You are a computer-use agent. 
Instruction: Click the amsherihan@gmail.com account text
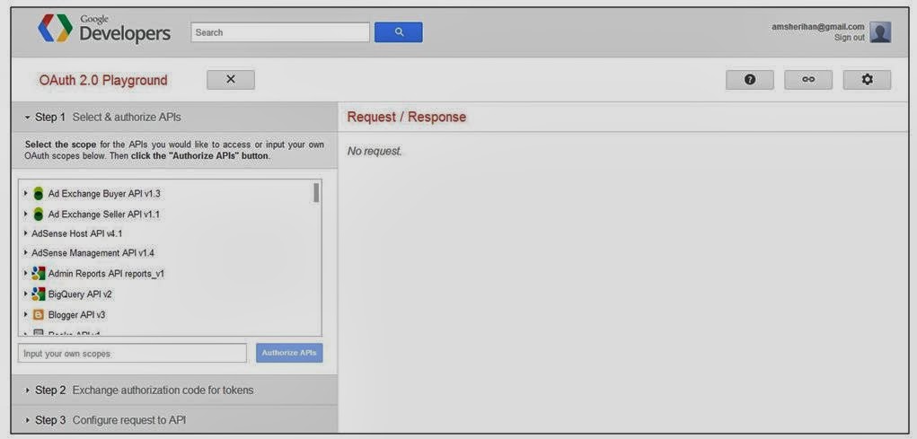[817, 27]
